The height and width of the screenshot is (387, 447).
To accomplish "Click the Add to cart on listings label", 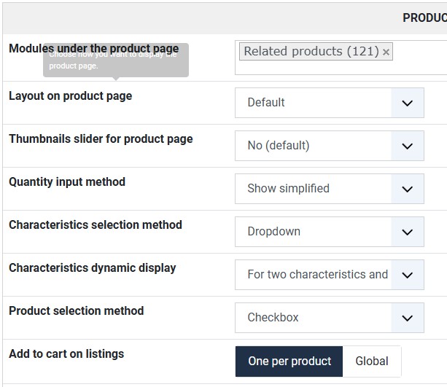I will (x=66, y=354).
